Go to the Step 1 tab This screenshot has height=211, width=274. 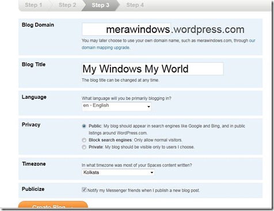[x=33, y=5]
